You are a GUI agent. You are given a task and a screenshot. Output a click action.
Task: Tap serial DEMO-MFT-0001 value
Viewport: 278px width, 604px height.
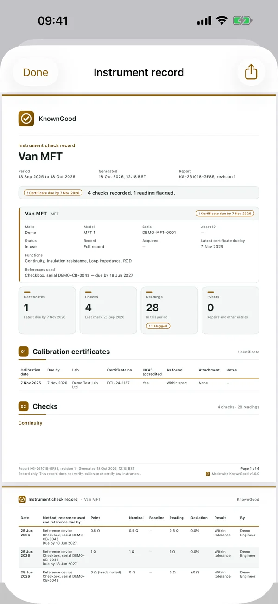click(x=159, y=233)
